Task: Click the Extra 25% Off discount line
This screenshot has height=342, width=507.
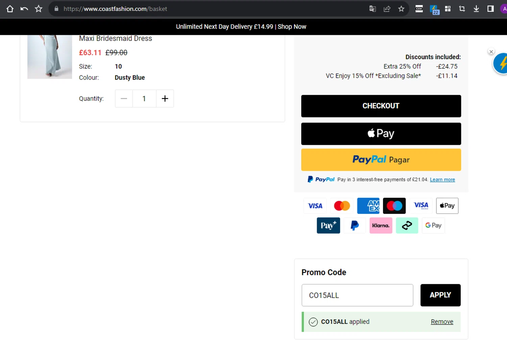Action: (402, 67)
